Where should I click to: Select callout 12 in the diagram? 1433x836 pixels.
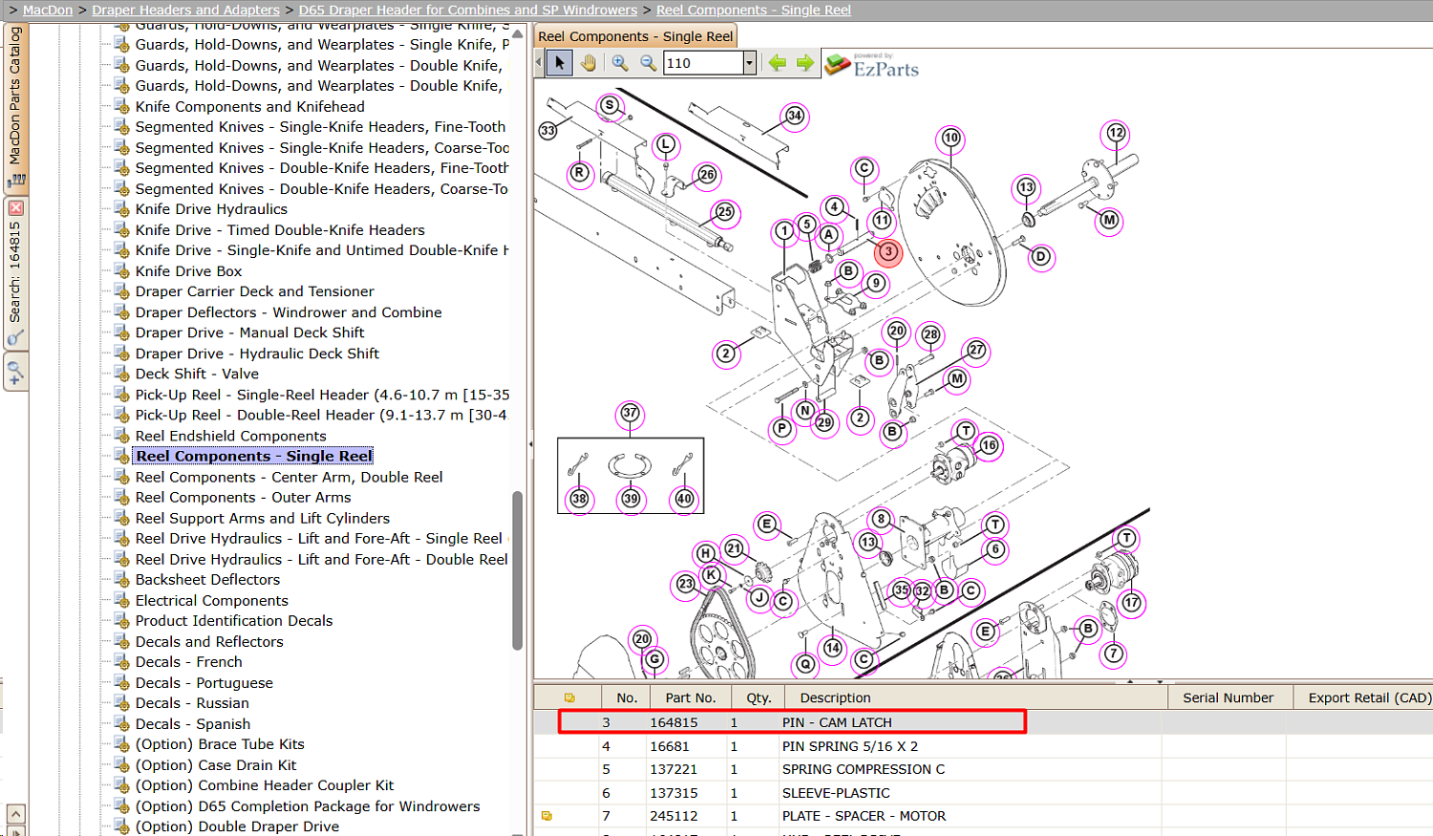(x=1116, y=133)
